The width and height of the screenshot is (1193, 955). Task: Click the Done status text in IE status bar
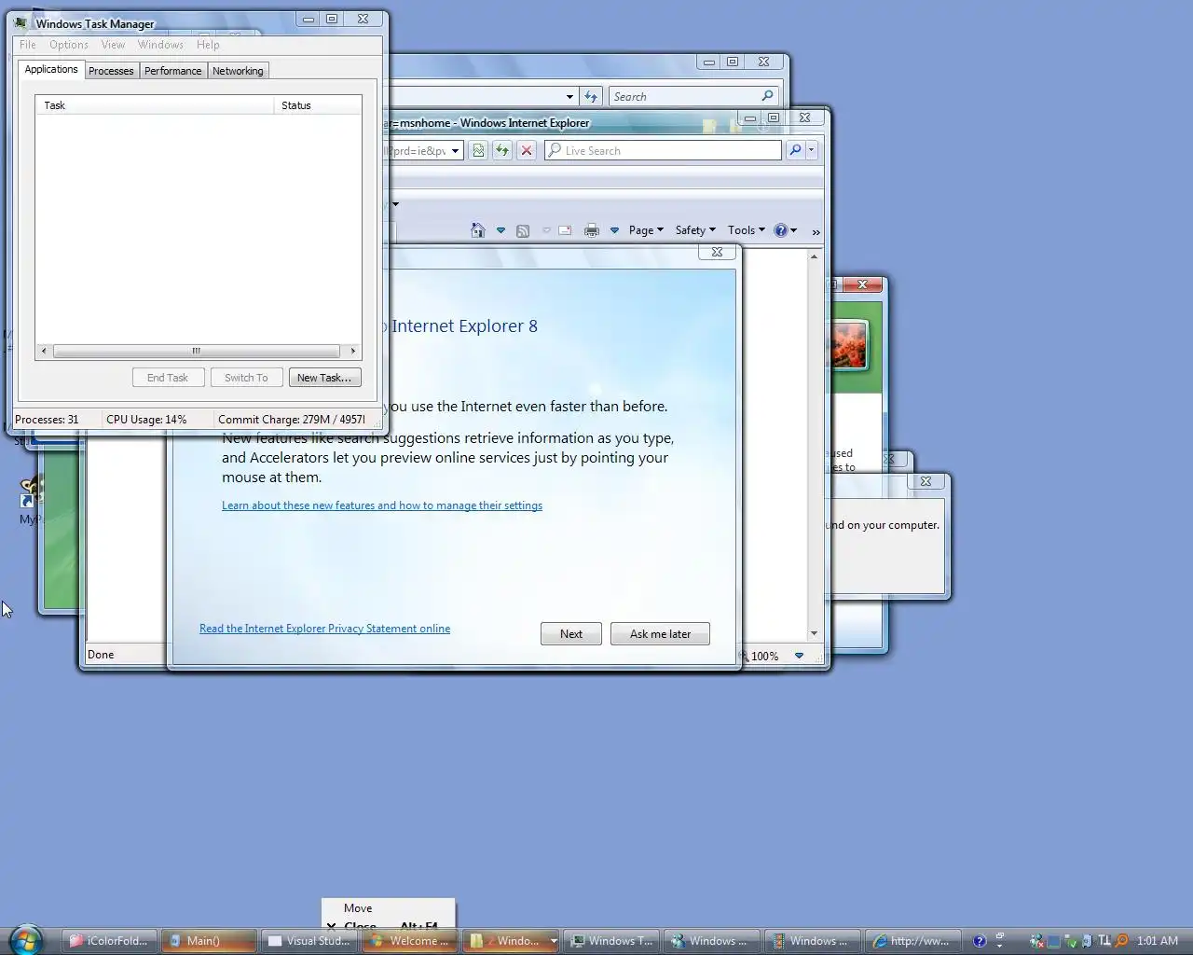pos(101,655)
